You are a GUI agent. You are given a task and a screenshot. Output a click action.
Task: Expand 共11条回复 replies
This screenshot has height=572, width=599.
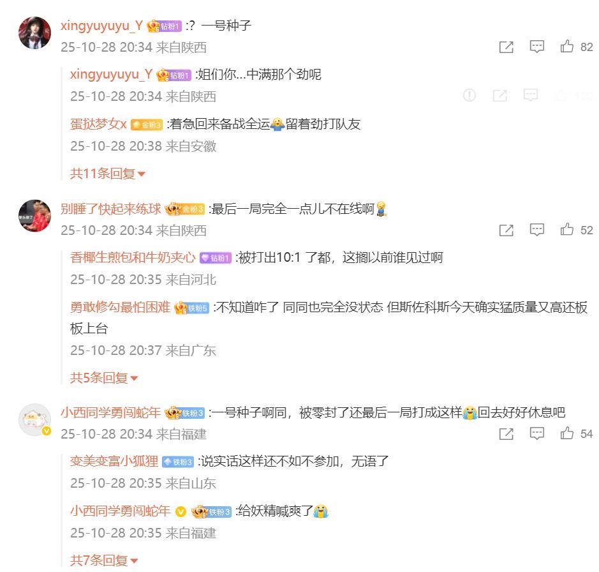pyautogui.click(x=107, y=174)
